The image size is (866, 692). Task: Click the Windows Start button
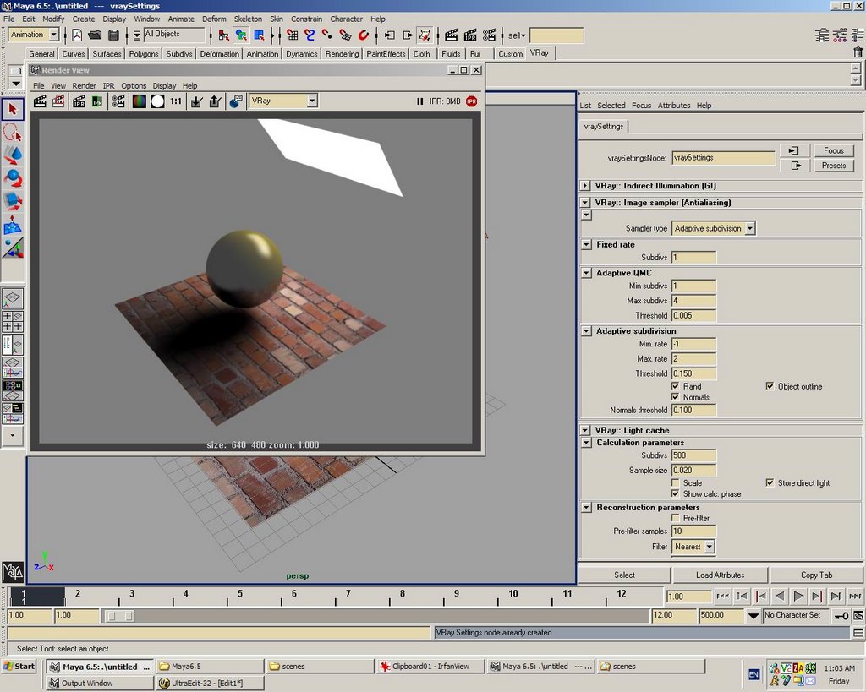[19, 667]
